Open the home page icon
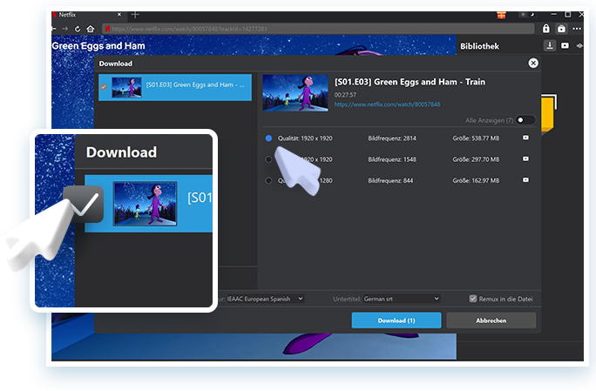 pos(91,29)
